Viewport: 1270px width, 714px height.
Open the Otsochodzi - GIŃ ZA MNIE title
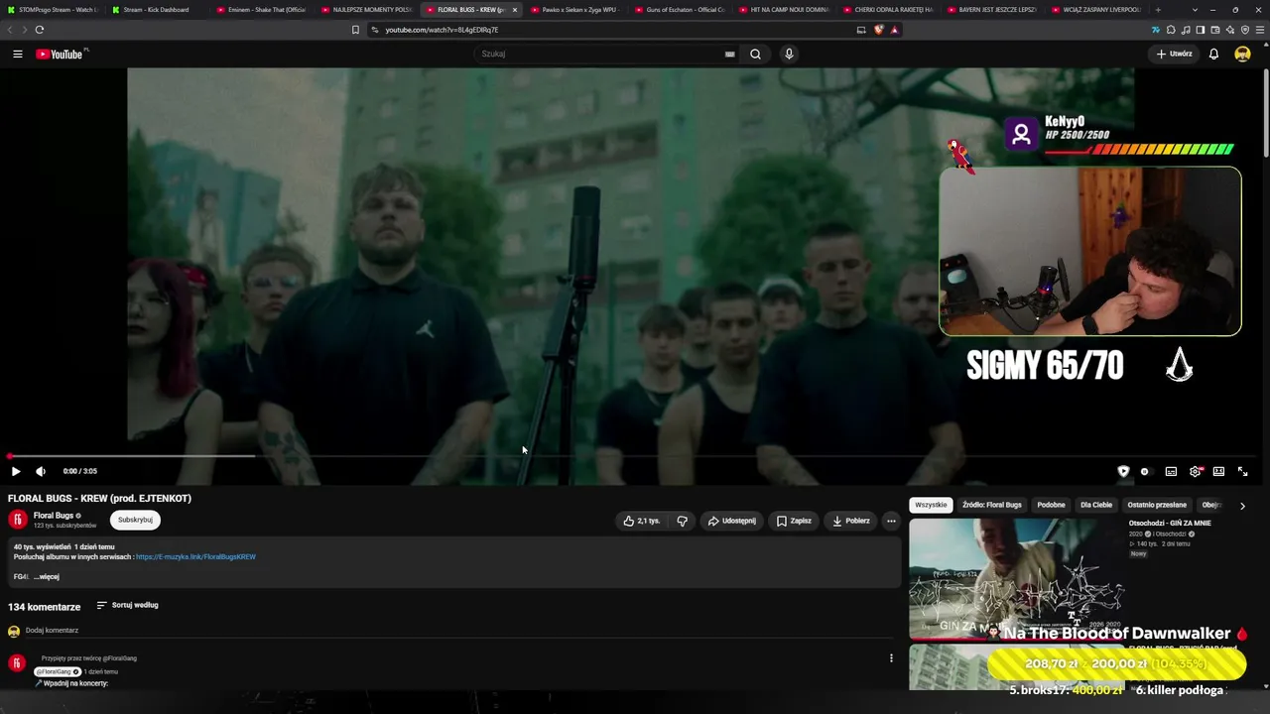[1170, 523]
